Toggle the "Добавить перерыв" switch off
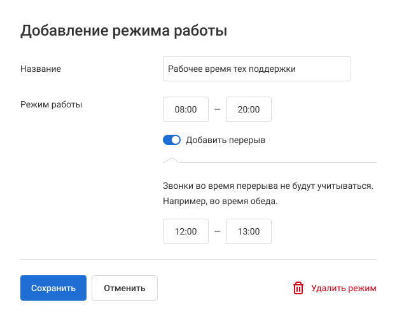This screenshot has height=321, width=397. [172, 140]
